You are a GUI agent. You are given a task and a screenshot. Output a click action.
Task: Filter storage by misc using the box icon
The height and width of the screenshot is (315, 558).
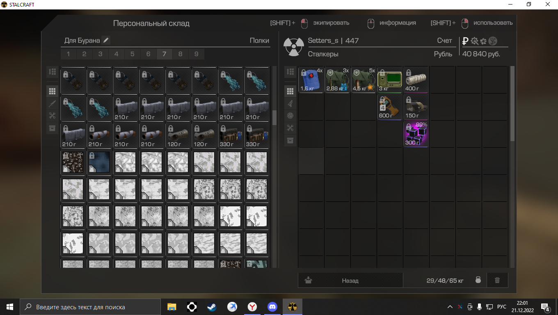coord(52,128)
